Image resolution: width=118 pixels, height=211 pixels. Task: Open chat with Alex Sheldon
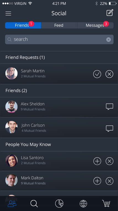click(109, 107)
